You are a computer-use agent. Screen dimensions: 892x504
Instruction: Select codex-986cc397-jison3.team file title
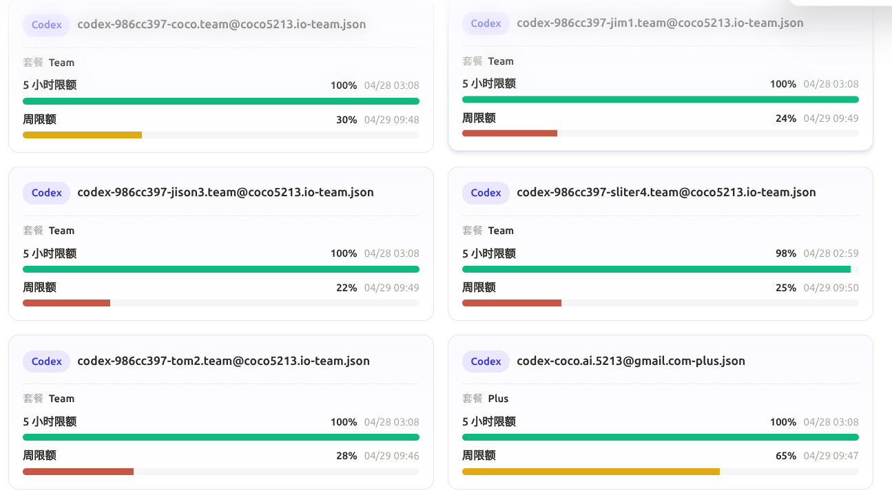click(225, 193)
